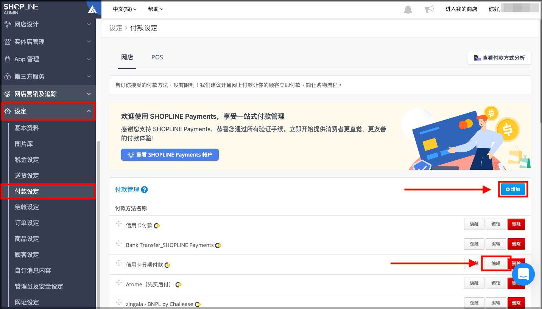Screen dimensions: 542x309
Task: Open the 中文(简) language dropdown
Action: (x=125, y=9)
